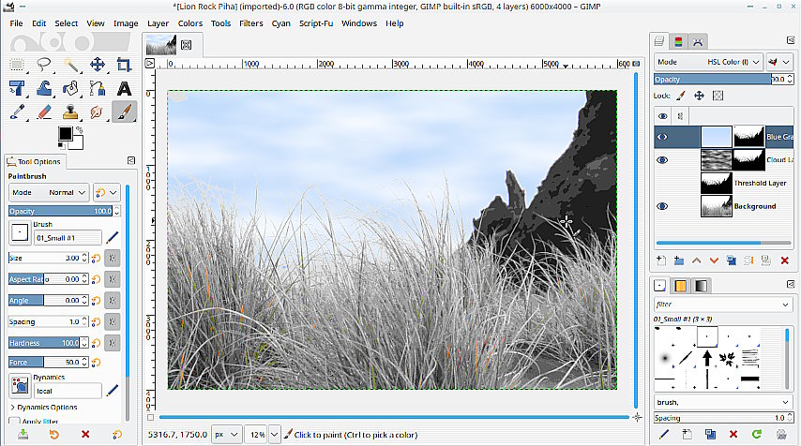The image size is (801, 446).
Task: Switch to the Paths tab
Action: tap(698, 42)
